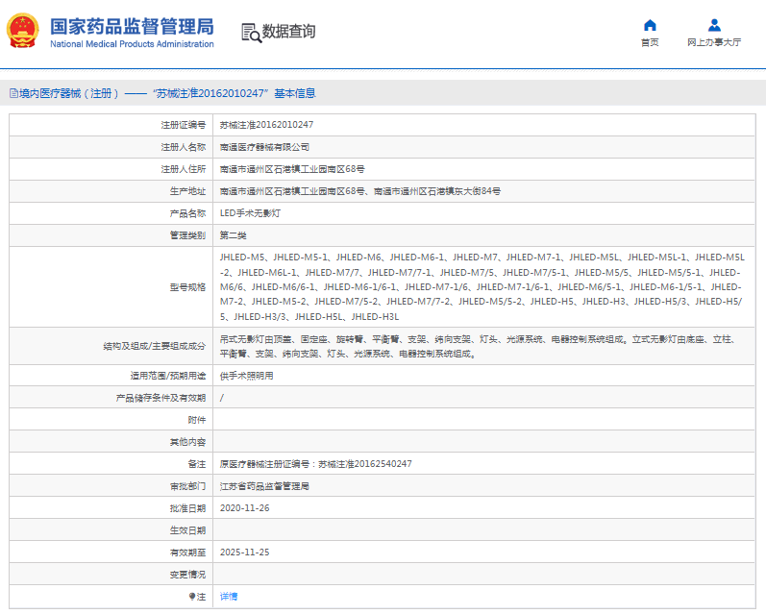Click expiry date 2025-11-25

tap(245, 553)
